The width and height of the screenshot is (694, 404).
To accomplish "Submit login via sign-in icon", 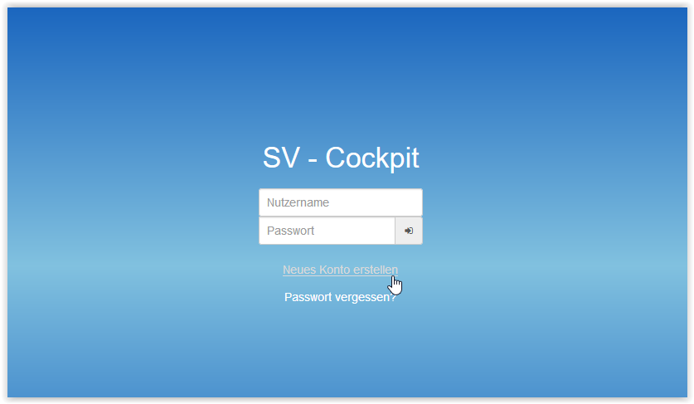I will point(409,231).
